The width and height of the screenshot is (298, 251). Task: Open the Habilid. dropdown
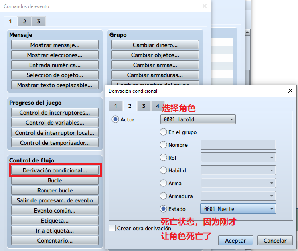click(238, 170)
